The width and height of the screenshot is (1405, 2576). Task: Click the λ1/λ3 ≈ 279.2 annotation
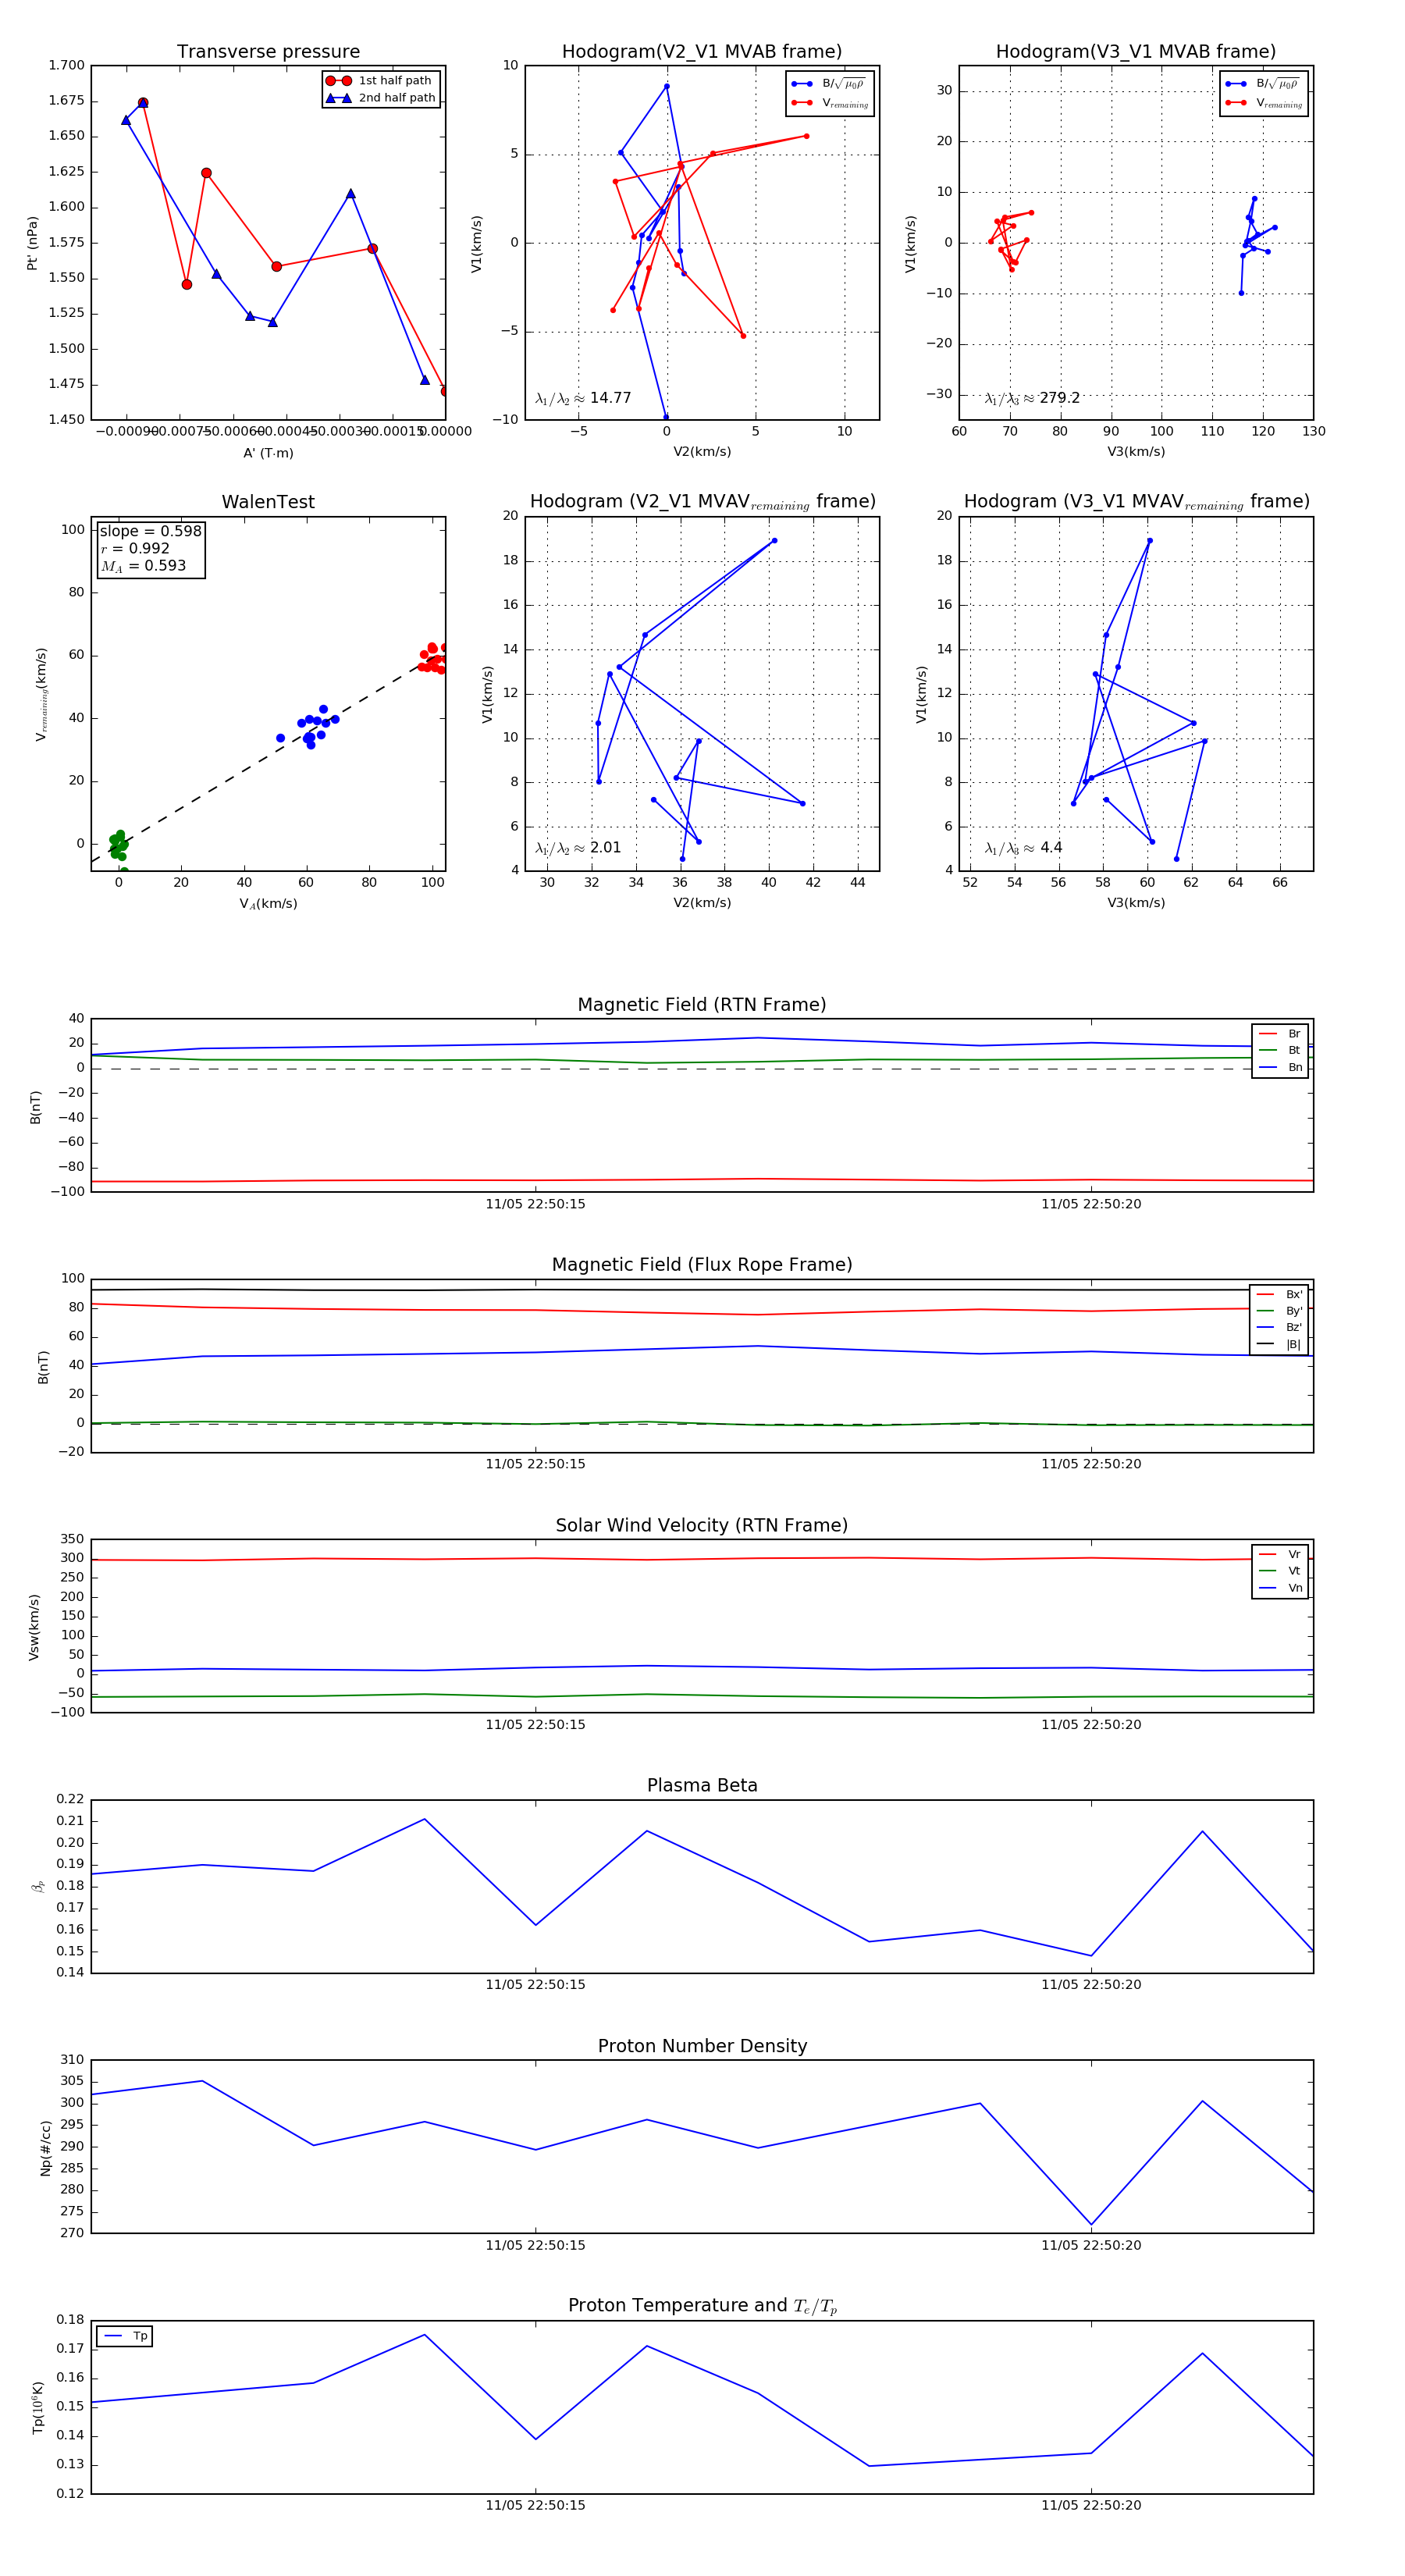(1032, 398)
